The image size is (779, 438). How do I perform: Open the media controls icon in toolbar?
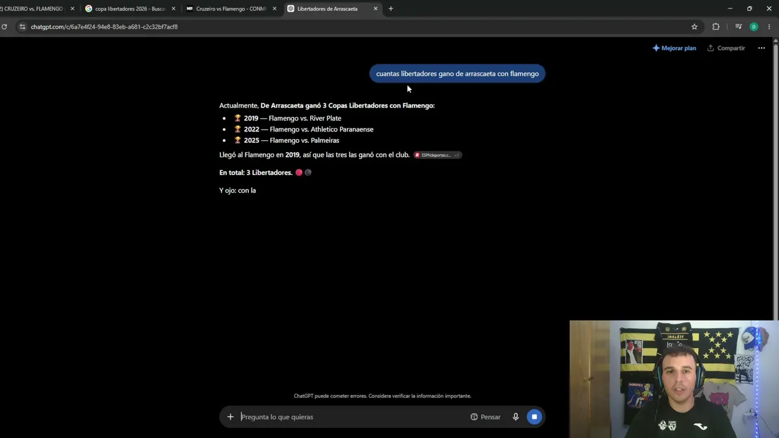click(x=738, y=27)
